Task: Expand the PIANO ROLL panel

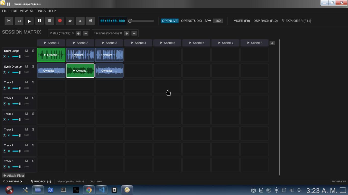Action: coord(41,182)
